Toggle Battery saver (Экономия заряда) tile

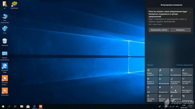(x=152, y=98)
